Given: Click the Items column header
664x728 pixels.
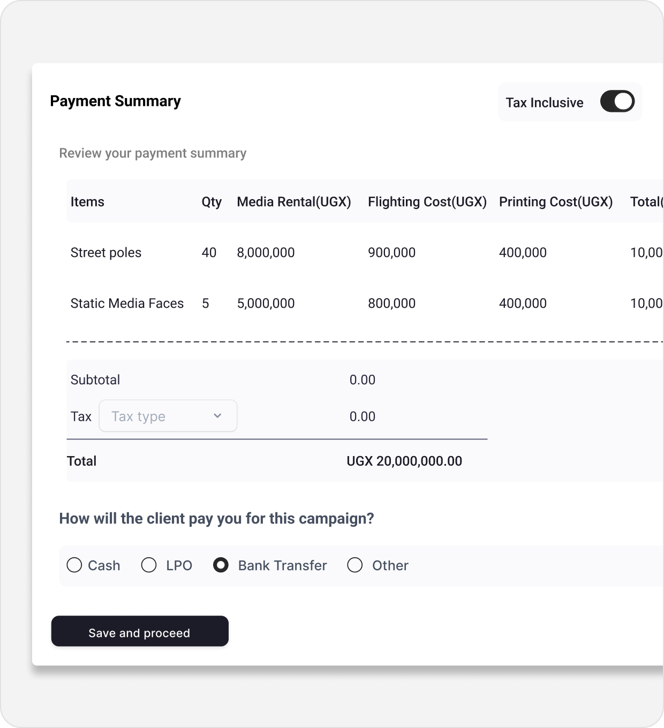Looking at the screenshot, I should click(x=87, y=202).
